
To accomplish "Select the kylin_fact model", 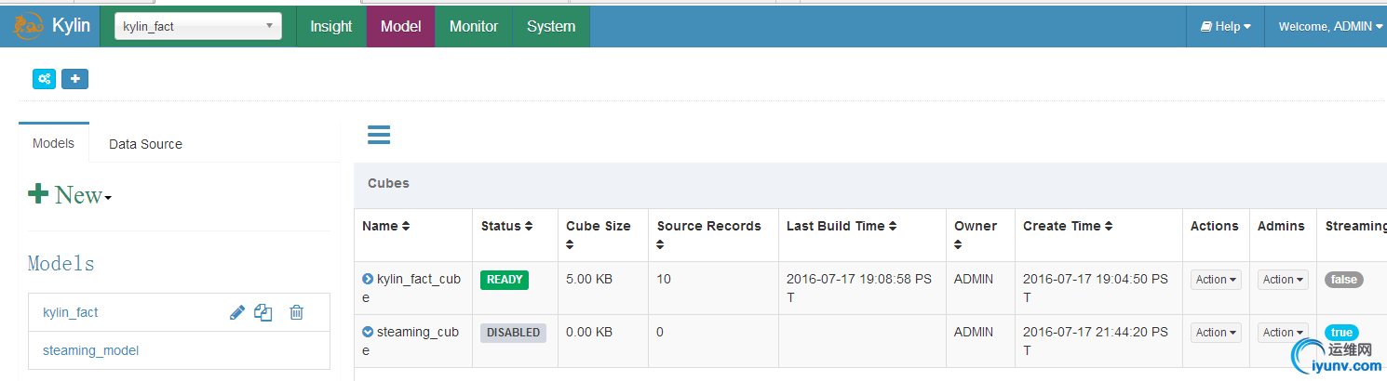I will pyautogui.click(x=71, y=313).
